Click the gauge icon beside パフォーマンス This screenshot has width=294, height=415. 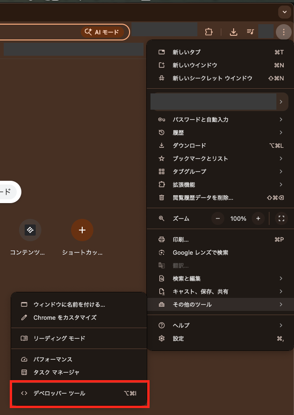24,359
